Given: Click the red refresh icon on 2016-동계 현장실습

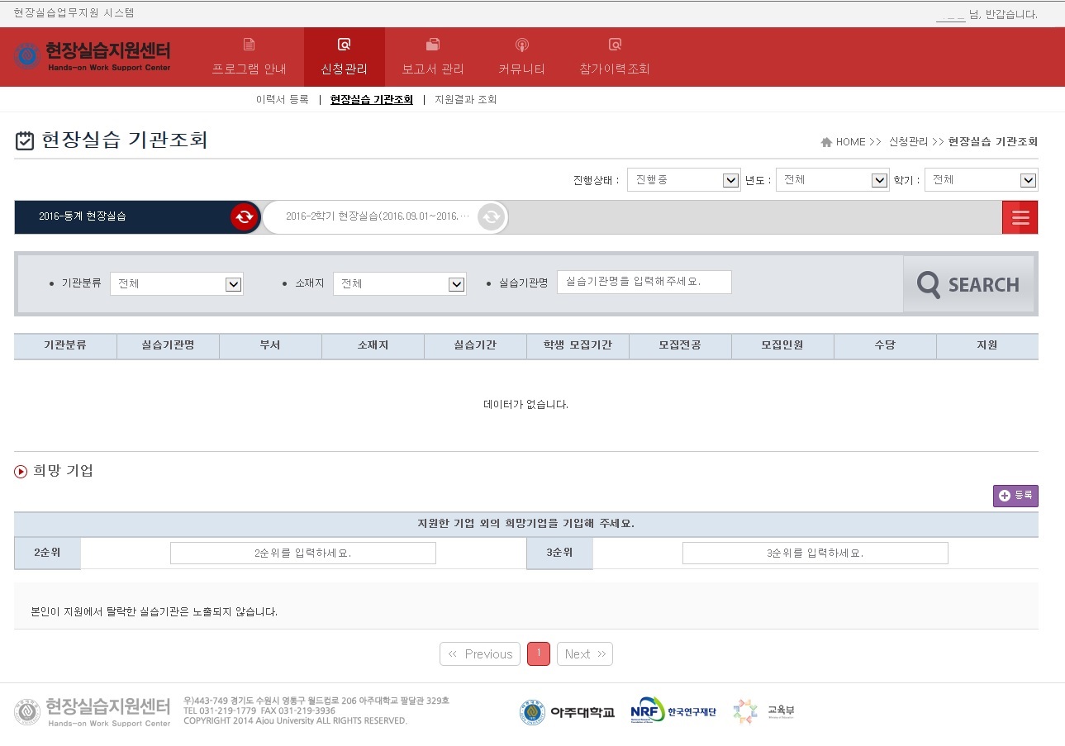Looking at the screenshot, I should coord(245,217).
